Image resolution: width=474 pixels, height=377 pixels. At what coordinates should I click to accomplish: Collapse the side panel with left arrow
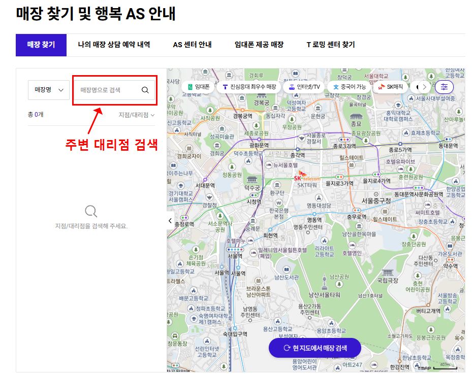tap(170, 221)
